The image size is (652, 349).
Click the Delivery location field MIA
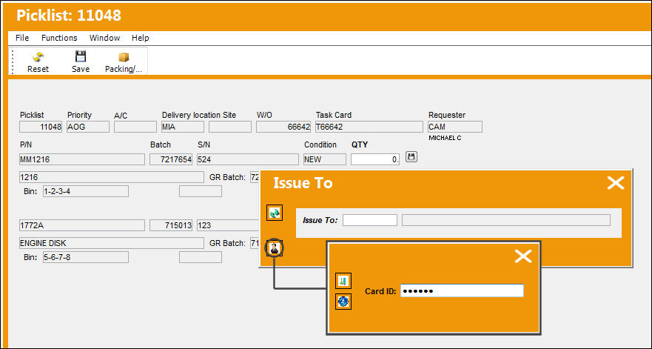[x=183, y=127]
